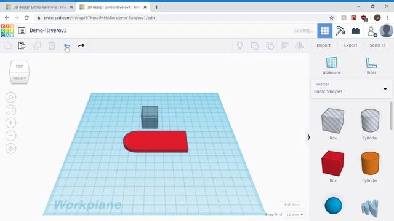
Task: Switch to orthographic view toggle
Action: [11, 149]
